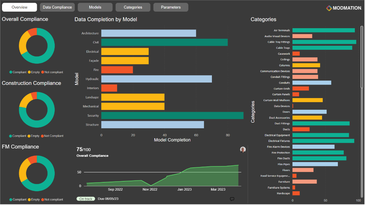The height and width of the screenshot is (205, 365).
Task: Select the Duct Fittings category bar
Action: (x=321, y=123)
